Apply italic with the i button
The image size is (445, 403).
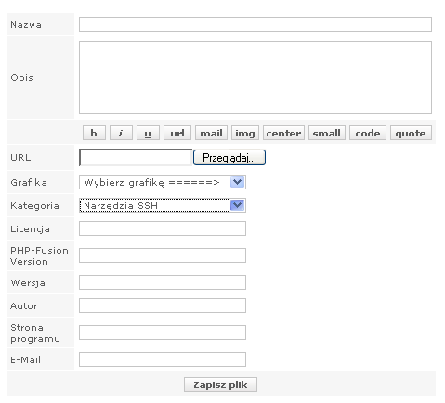click(x=121, y=133)
